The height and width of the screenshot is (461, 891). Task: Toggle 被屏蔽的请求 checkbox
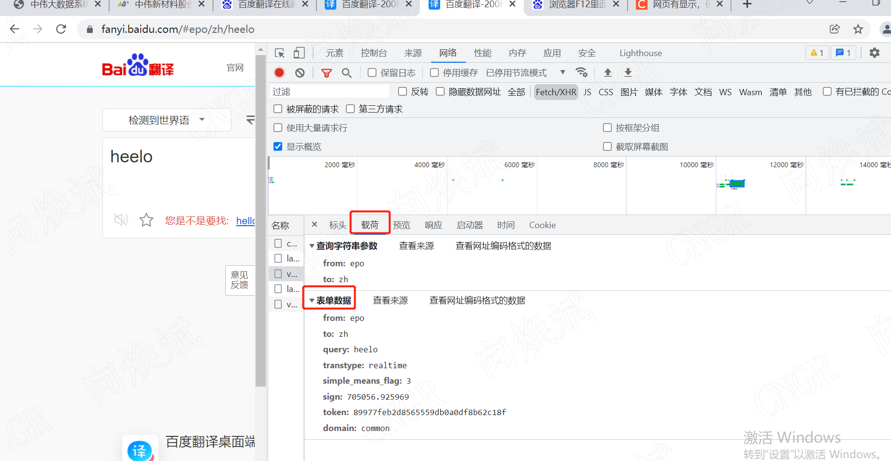click(x=278, y=109)
